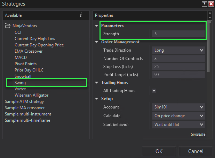The width and height of the screenshot is (215, 158).
Task: Select Sample ATM strategy
Action: [x=24, y=101]
